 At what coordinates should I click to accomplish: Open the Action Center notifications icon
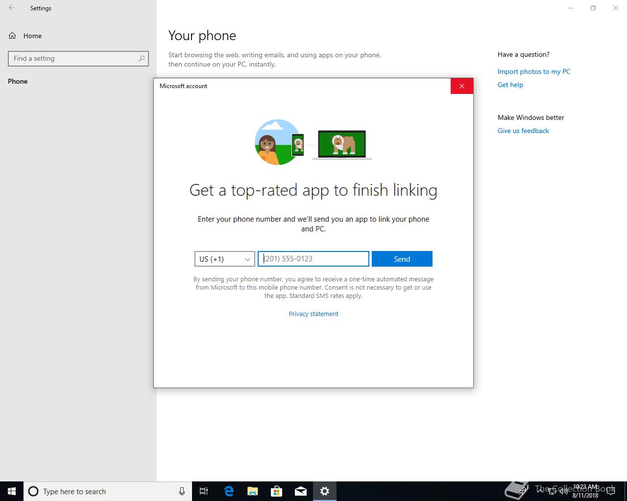coord(610,491)
